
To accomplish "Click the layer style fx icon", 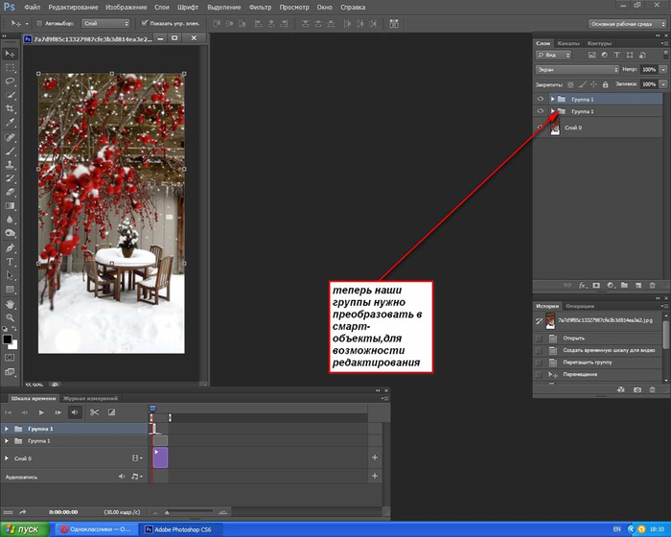I will coord(582,285).
